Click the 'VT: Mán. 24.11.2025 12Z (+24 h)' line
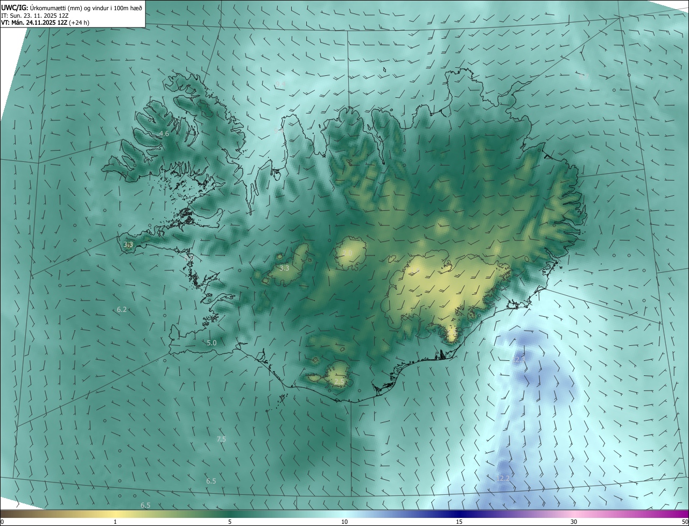 [45, 23]
